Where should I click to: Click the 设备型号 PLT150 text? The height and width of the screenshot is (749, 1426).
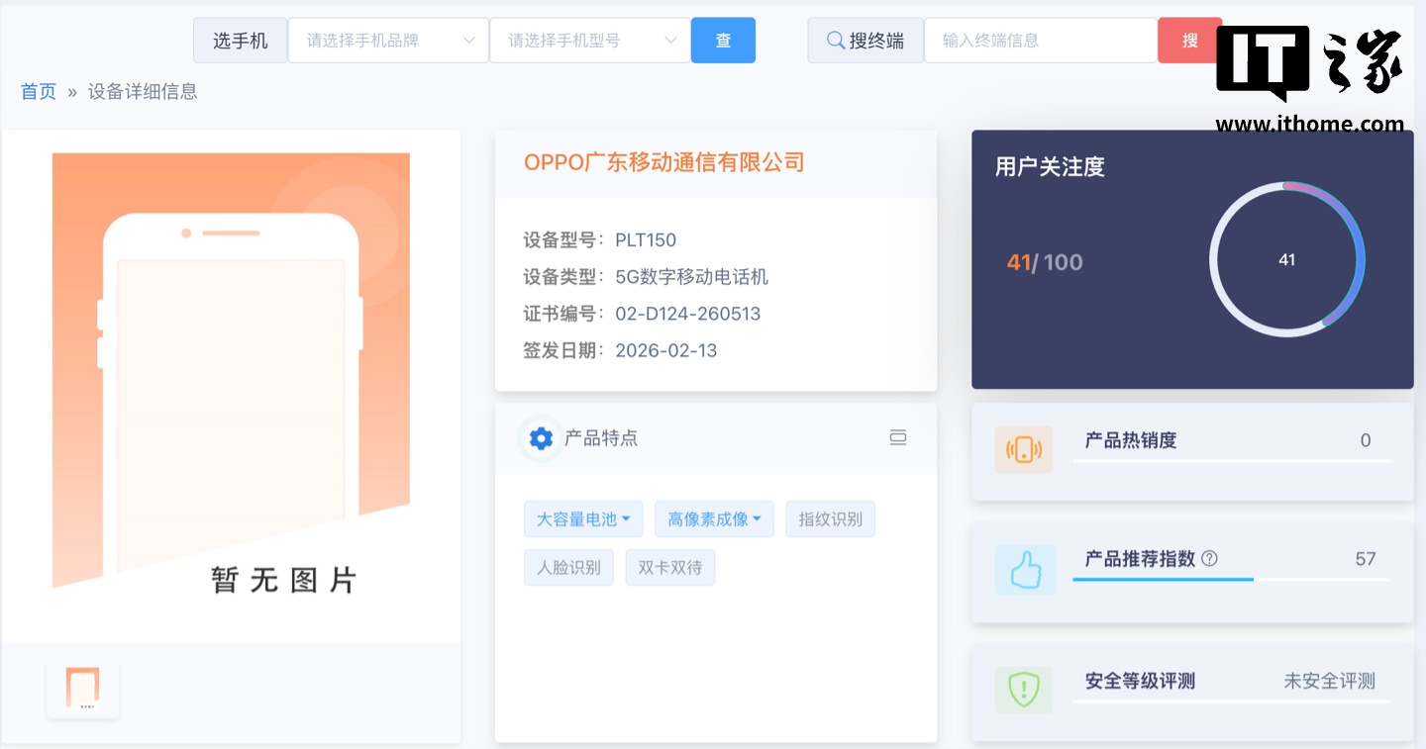coord(600,239)
